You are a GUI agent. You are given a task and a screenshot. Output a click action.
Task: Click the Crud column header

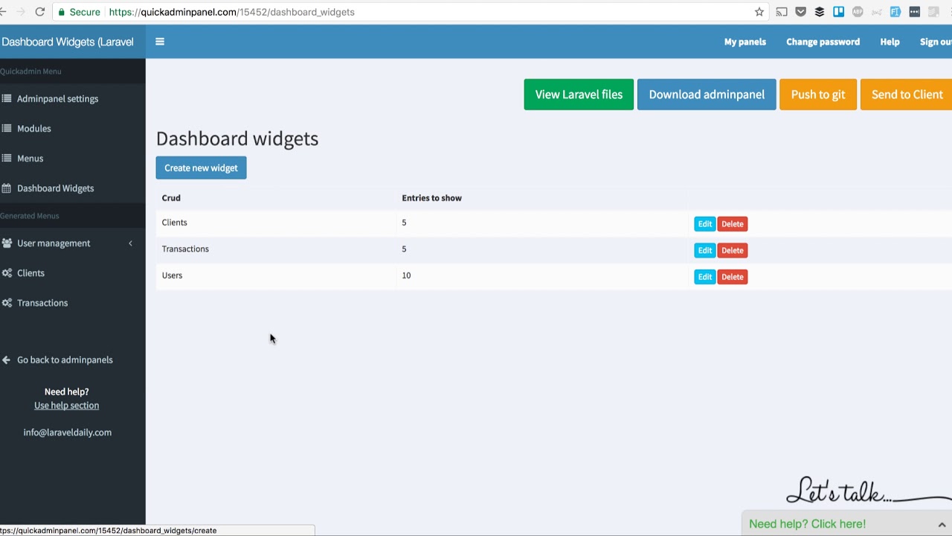click(171, 198)
